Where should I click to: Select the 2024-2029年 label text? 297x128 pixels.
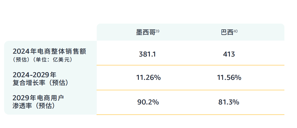(x=34, y=75)
